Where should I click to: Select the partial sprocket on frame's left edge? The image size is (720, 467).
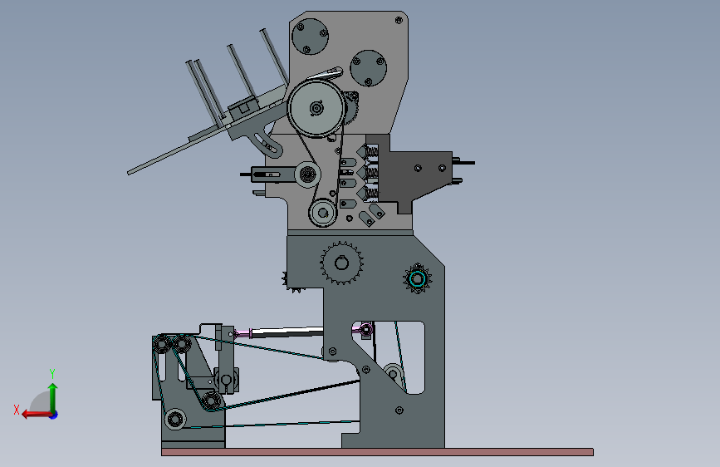coord(292,282)
